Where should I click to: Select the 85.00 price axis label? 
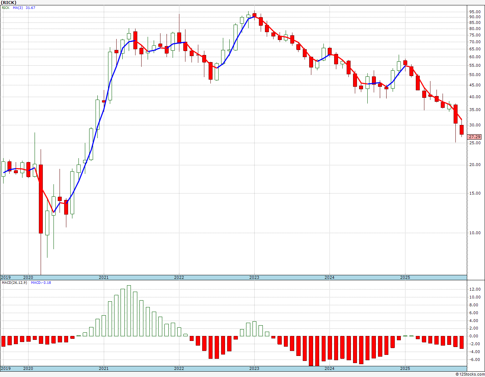pos(475,22)
